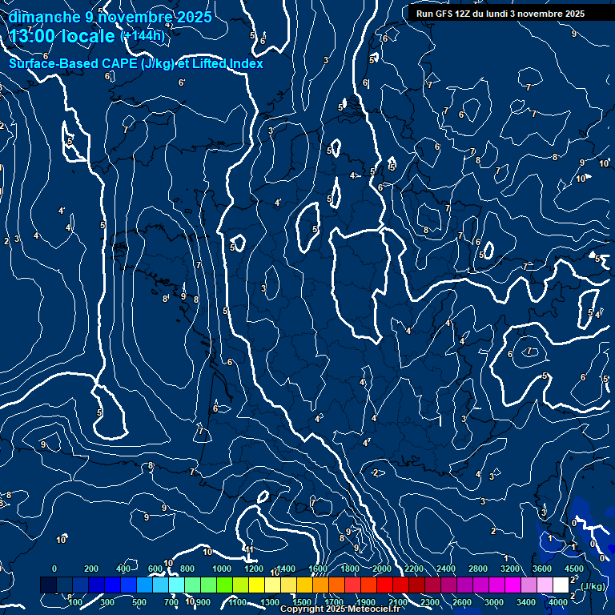Click legend value '2200'
This screenshot has height=615, width=615.
click(414, 569)
